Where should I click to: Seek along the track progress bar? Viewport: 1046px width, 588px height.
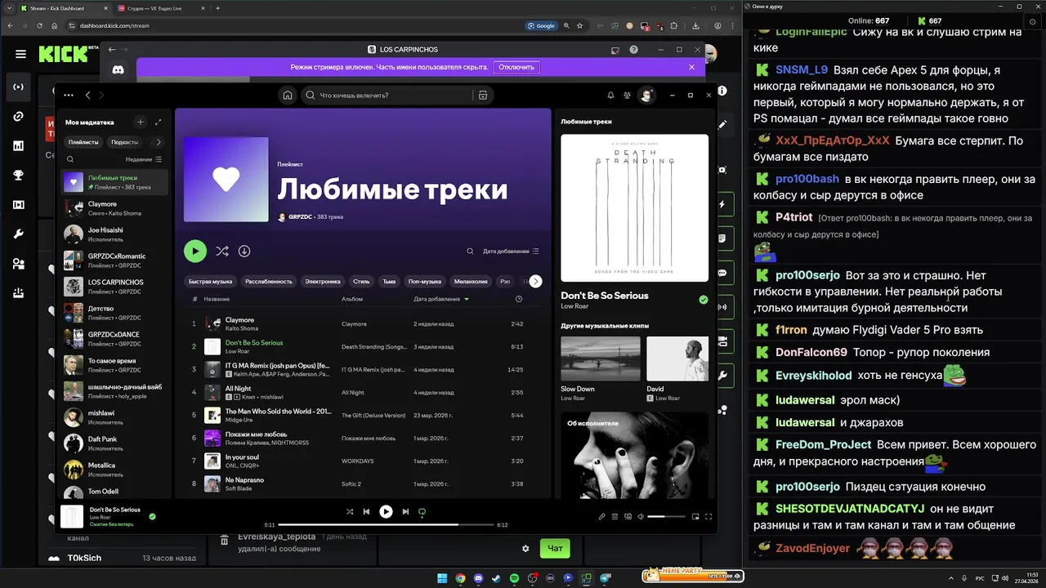coord(386,524)
